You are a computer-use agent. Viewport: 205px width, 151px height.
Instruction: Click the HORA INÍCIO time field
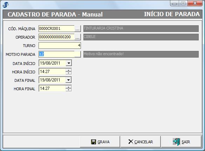pyautogui.click(x=53, y=72)
